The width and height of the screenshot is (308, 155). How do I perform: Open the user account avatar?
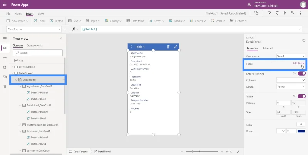pyautogui.click(x=303, y=5)
